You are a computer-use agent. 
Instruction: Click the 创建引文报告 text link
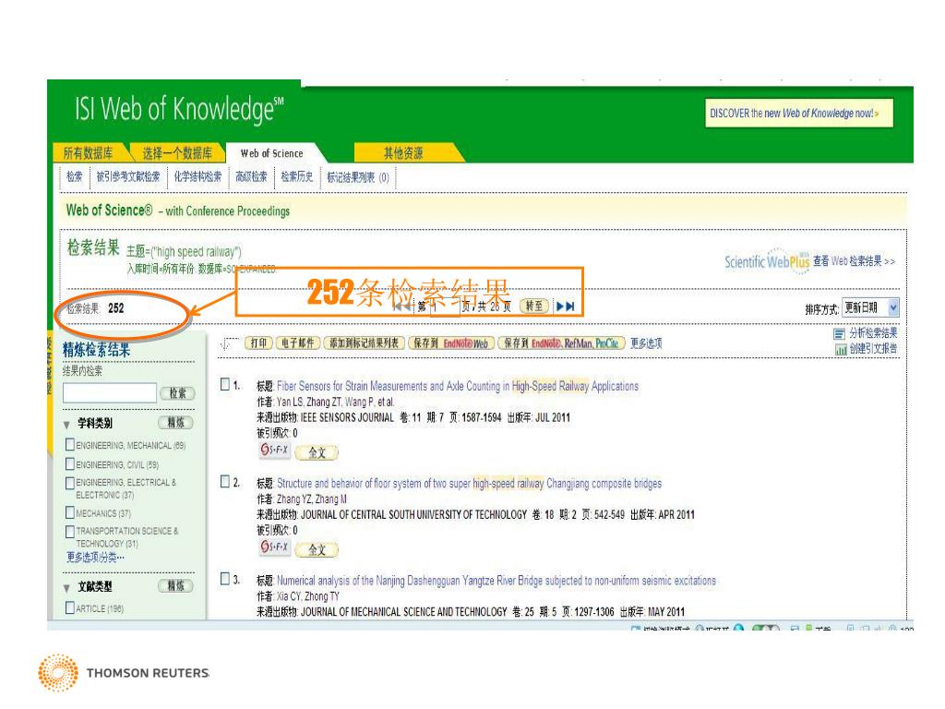[873, 348]
